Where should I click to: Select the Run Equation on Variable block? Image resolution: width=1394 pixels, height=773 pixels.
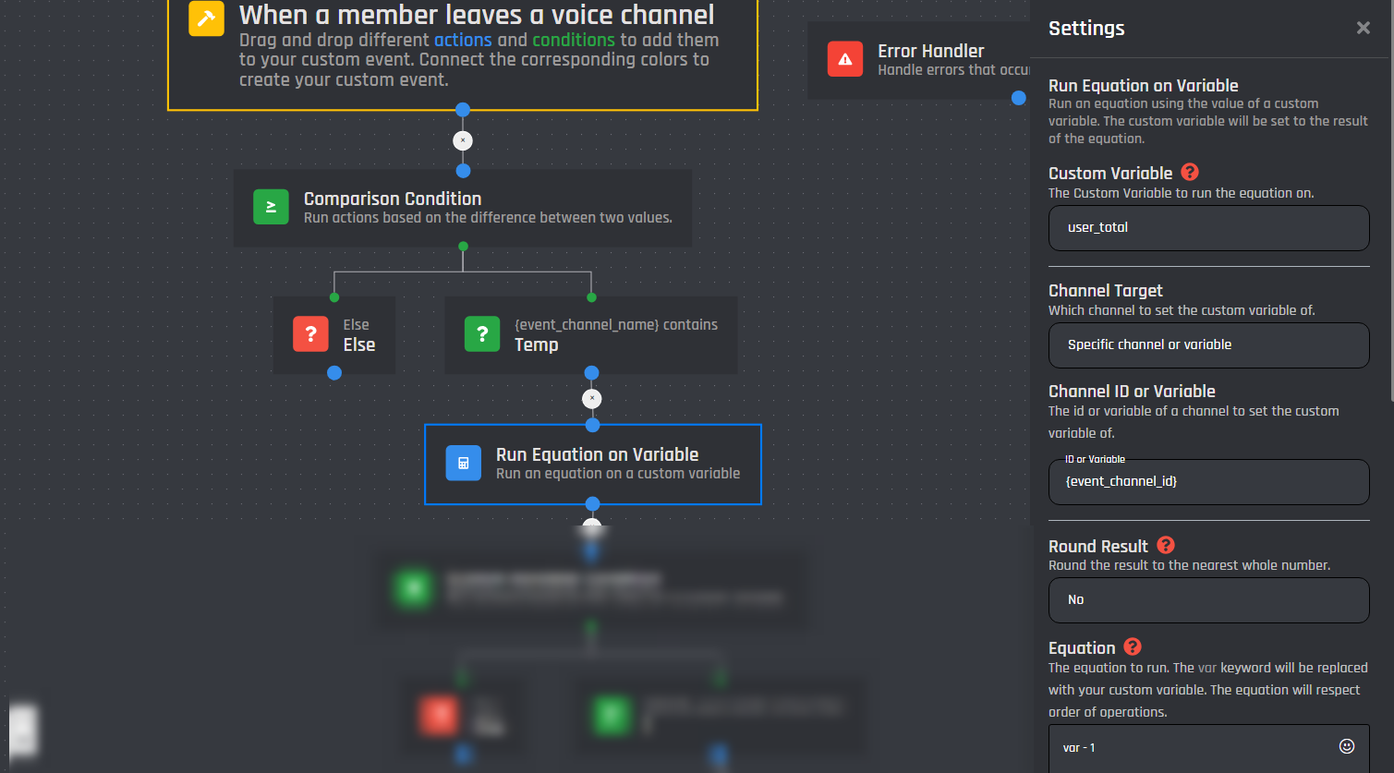coord(610,464)
